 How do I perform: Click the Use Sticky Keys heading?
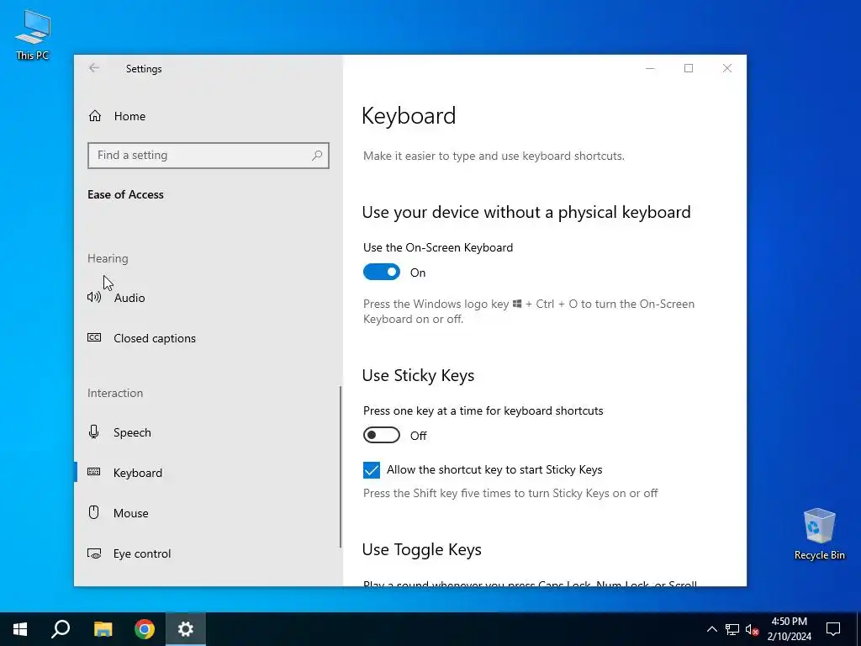click(x=418, y=375)
